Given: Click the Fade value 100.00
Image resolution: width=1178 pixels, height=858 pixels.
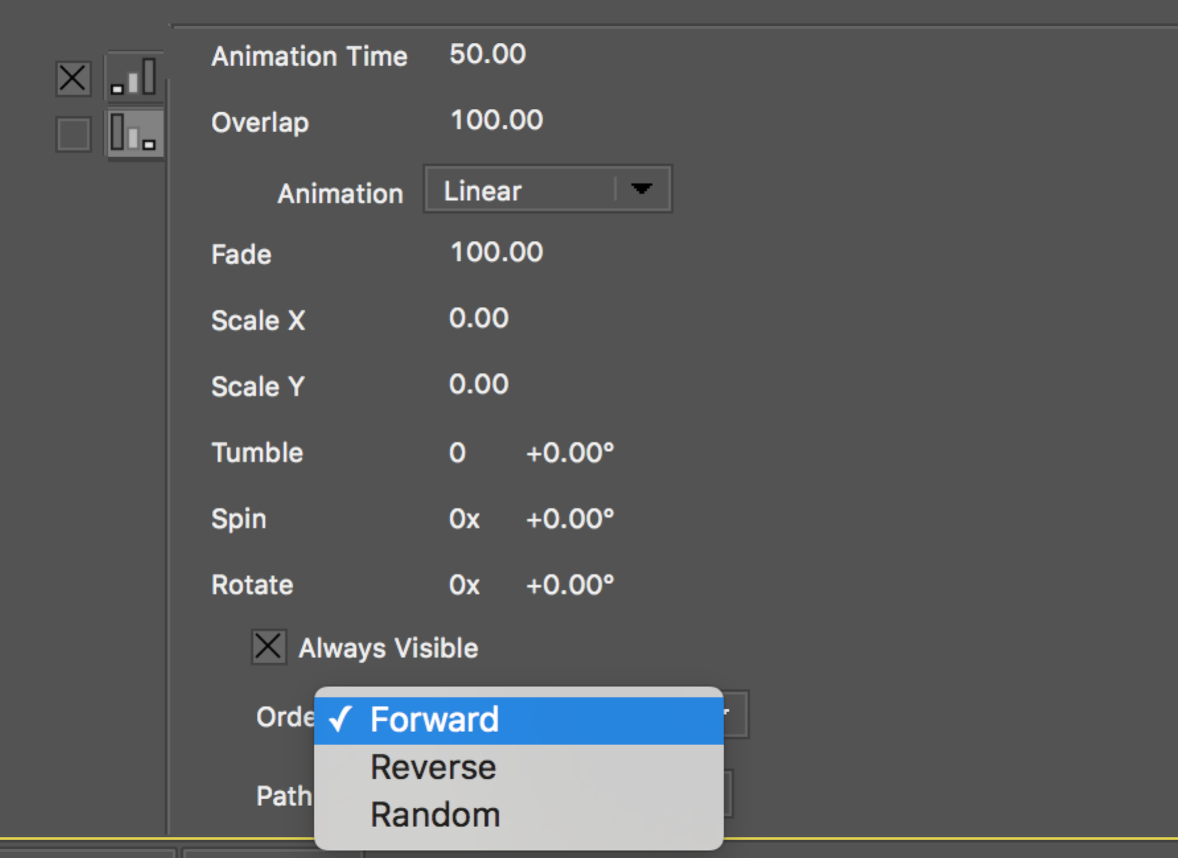Looking at the screenshot, I should pyautogui.click(x=496, y=252).
